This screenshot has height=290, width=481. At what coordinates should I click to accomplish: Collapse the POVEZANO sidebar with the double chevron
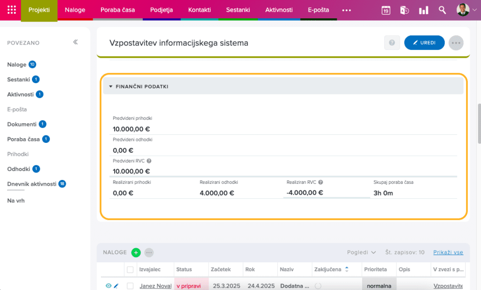click(x=75, y=41)
